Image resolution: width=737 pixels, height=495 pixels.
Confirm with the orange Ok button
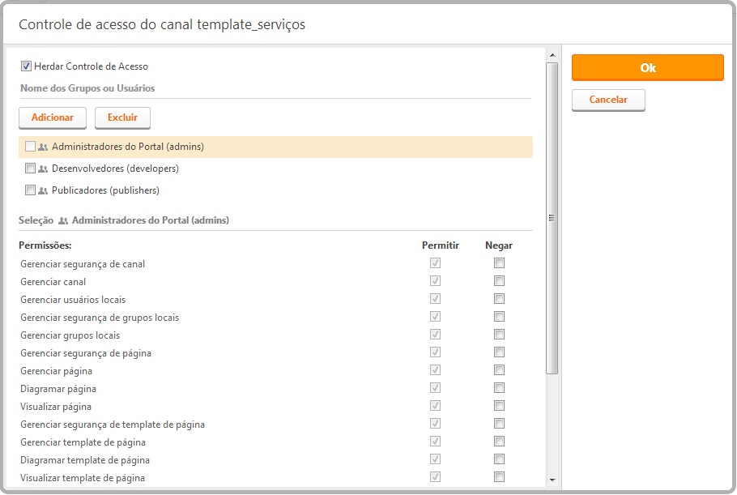coord(648,68)
